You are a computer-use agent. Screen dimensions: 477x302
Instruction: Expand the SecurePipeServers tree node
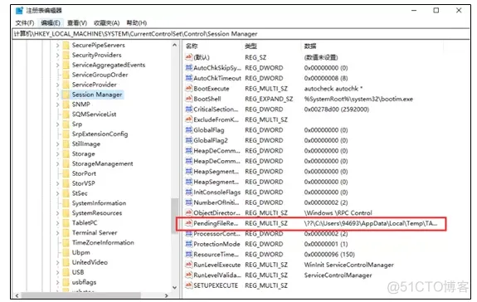click(x=57, y=46)
